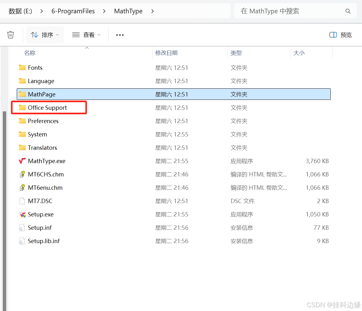This screenshot has width=362, height=311.
Task: Click 星期六 12:55 date of System folder
Action: click(x=172, y=135)
